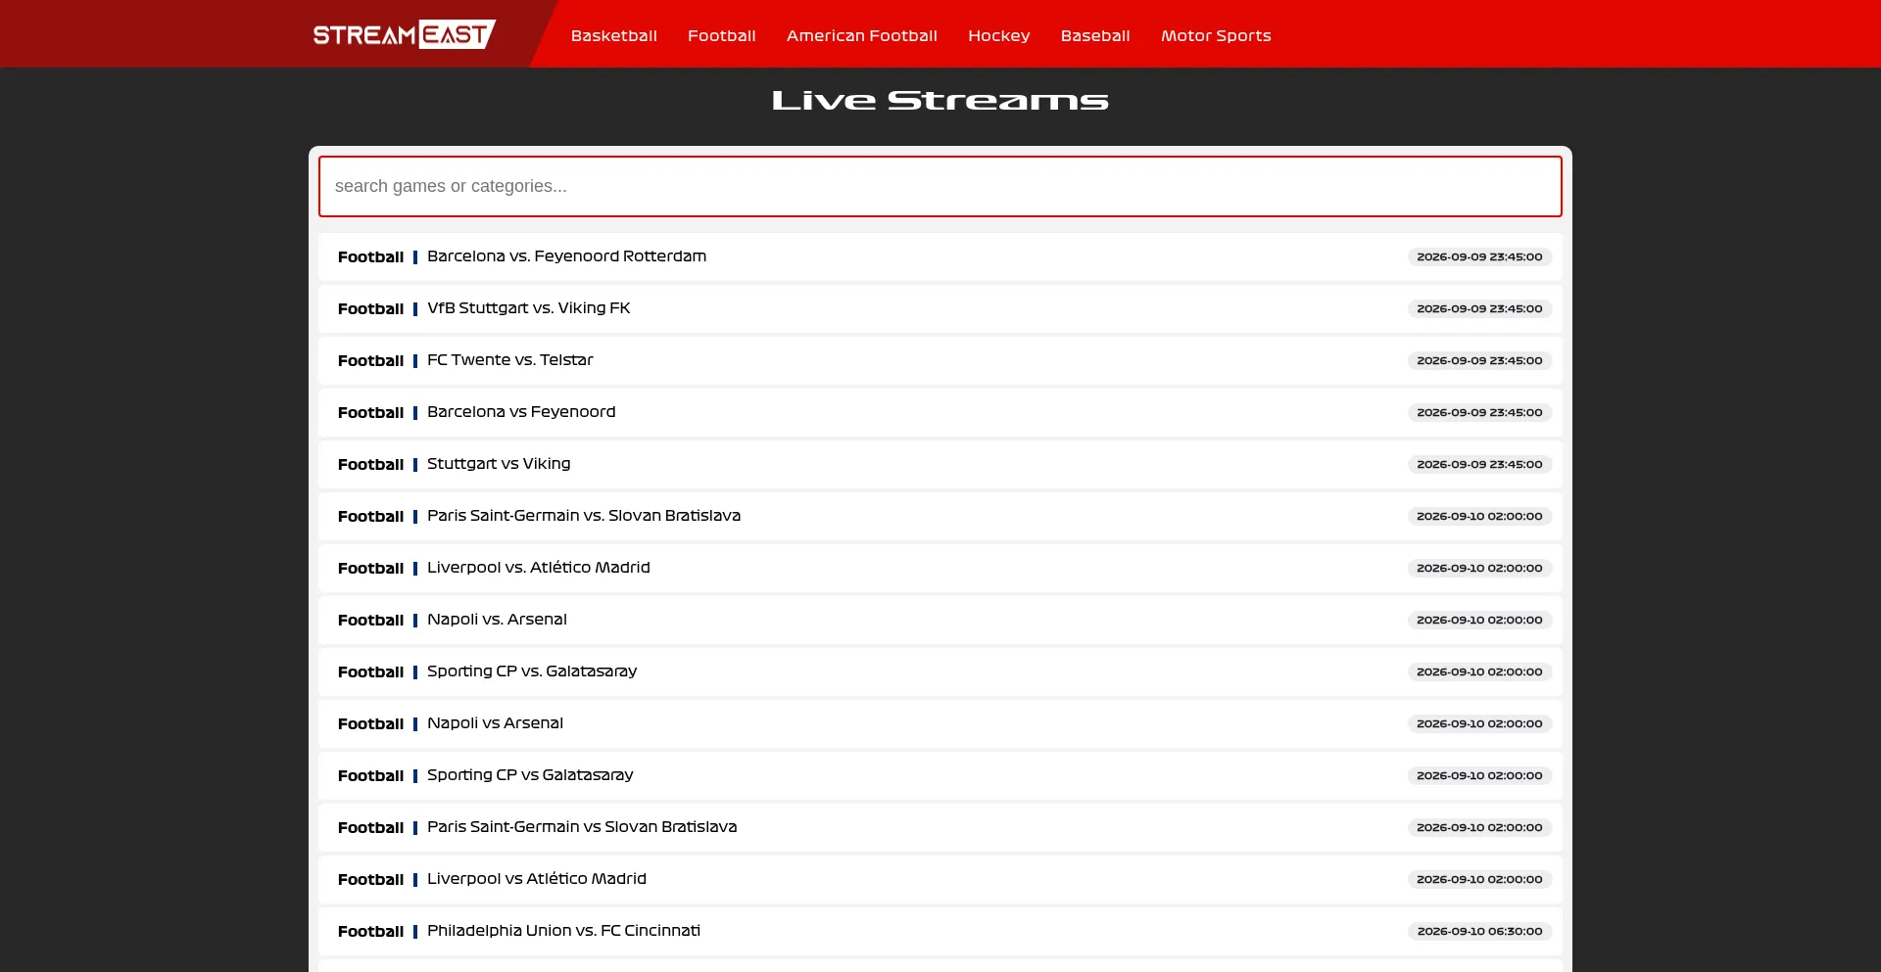This screenshot has width=1881, height=972.
Task: Click time badge on Sporting CP vs. Galatasaray row
Action: click(1479, 671)
